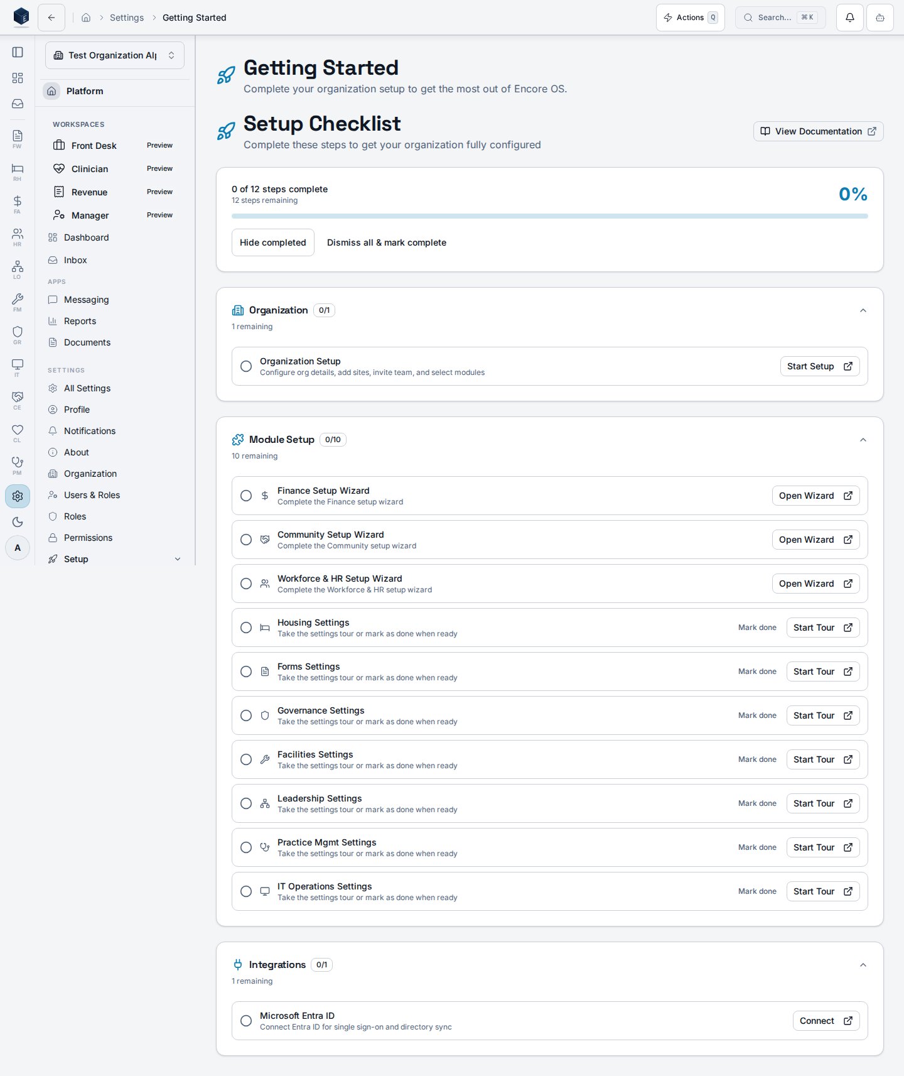Collapse the Module Setup section chevron
This screenshot has height=1076, width=904.
pyautogui.click(x=863, y=440)
